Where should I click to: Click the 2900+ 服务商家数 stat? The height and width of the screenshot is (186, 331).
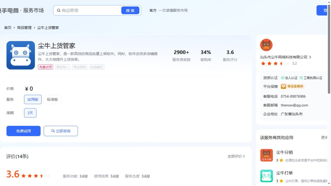pos(181,56)
